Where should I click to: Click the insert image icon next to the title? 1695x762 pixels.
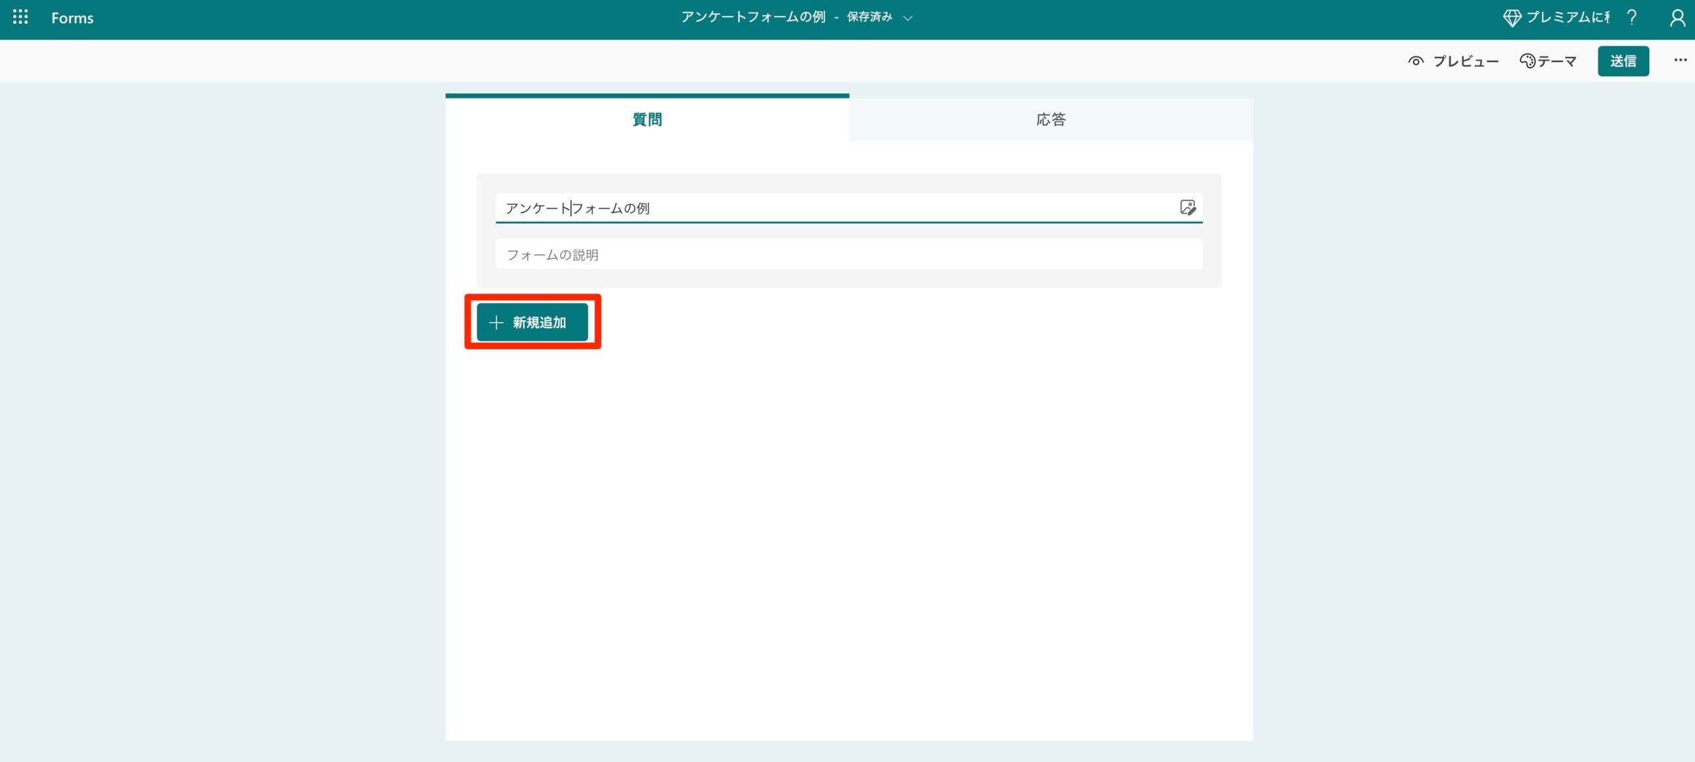click(x=1188, y=208)
